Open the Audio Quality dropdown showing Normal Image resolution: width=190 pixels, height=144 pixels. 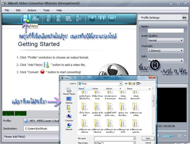166,40
